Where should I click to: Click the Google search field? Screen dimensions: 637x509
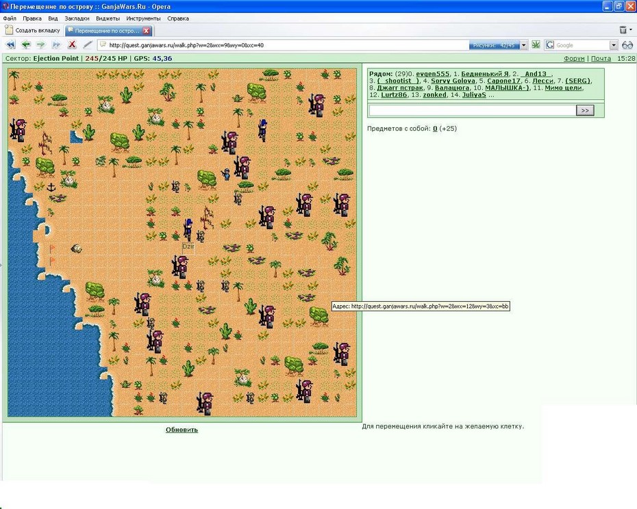(x=582, y=45)
